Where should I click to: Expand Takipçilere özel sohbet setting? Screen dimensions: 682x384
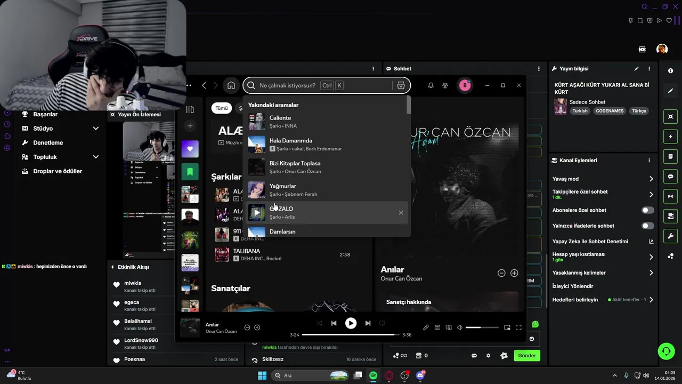pos(651,194)
